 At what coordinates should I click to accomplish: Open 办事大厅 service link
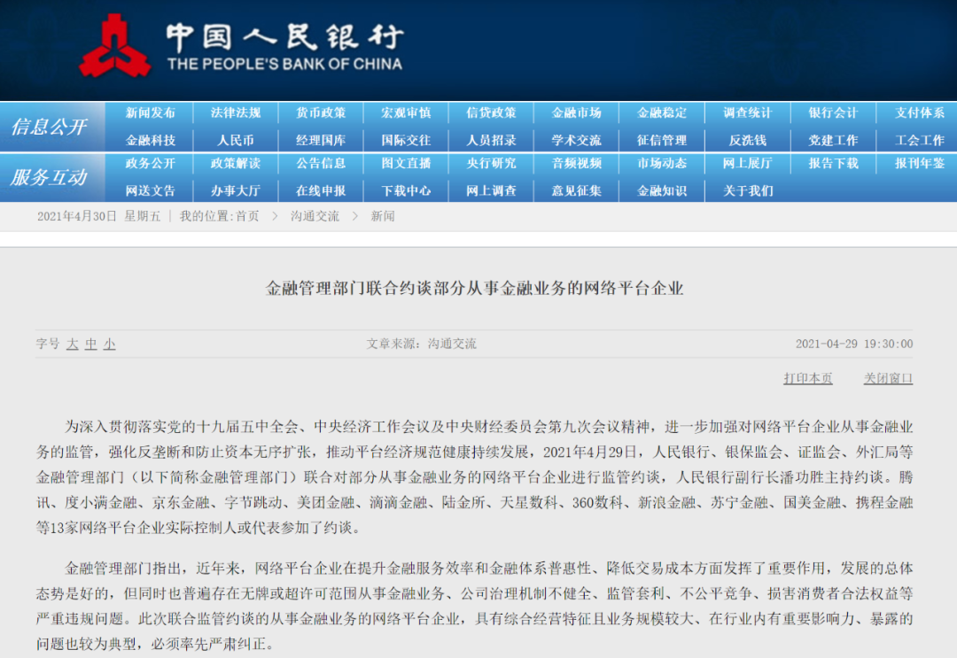[236, 191]
